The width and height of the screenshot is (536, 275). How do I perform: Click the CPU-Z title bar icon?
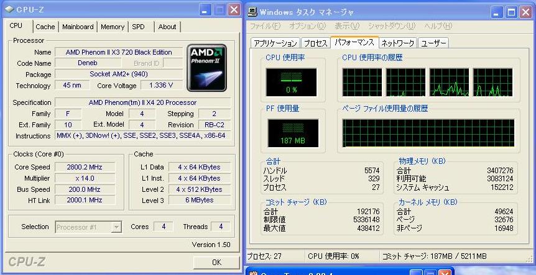click(9, 9)
